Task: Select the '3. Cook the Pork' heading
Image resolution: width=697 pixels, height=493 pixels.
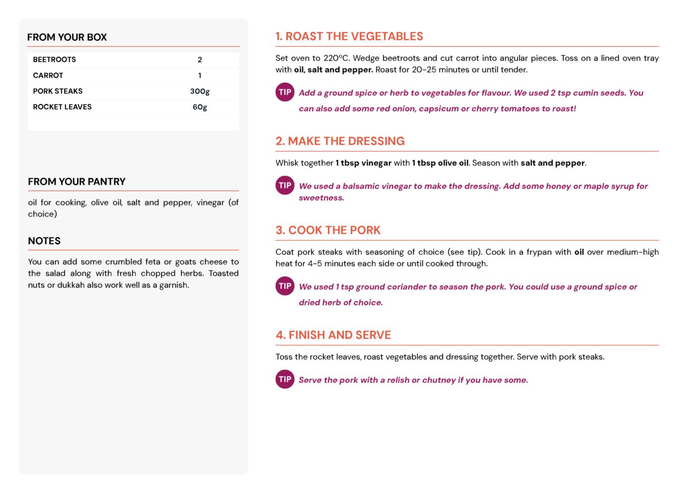Action: click(328, 230)
